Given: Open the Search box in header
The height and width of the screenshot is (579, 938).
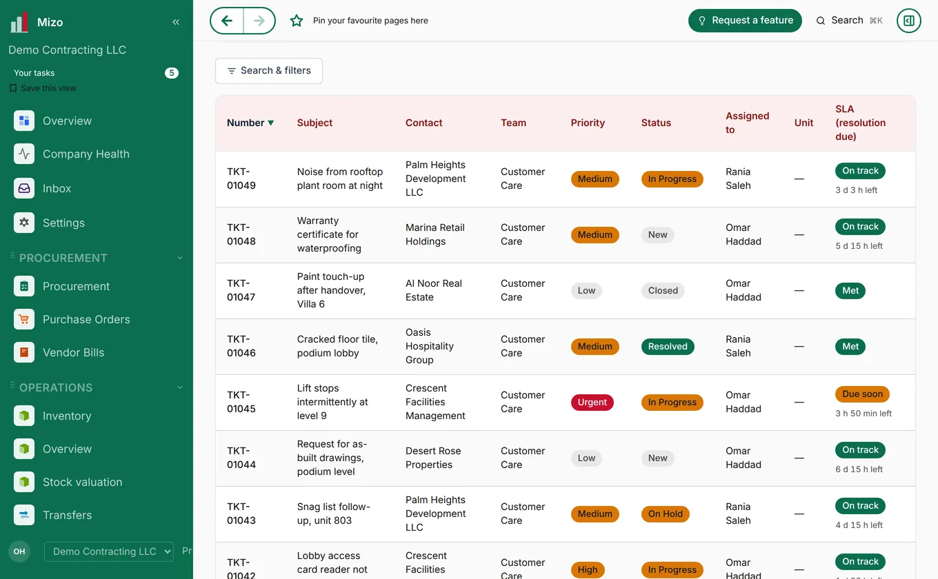Looking at the screenshot, I should 850,21.
